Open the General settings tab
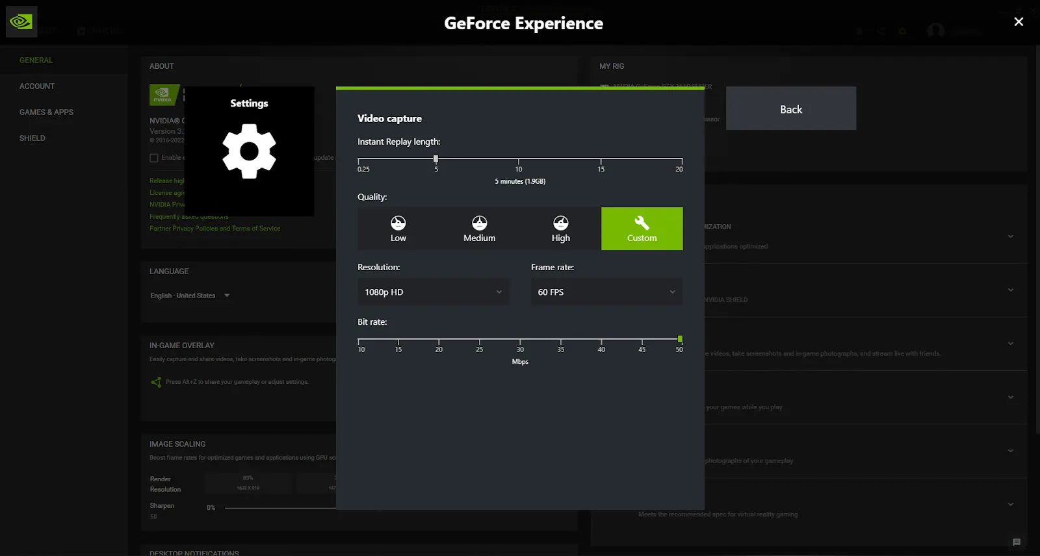The width and height of the screenshot is (1040, 556). 36,60
